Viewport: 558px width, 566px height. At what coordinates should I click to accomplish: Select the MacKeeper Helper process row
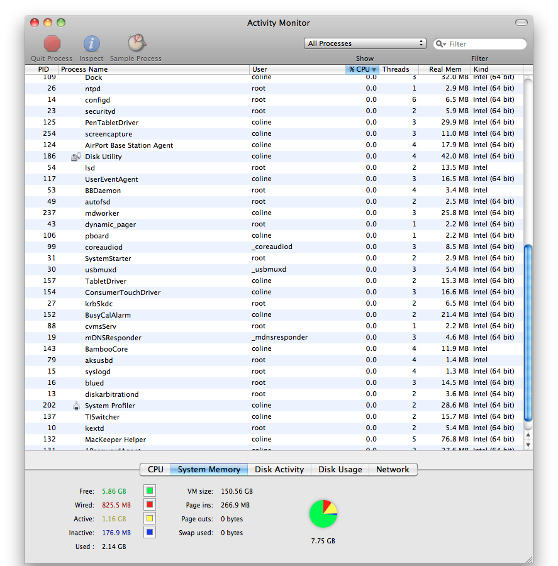274,440
